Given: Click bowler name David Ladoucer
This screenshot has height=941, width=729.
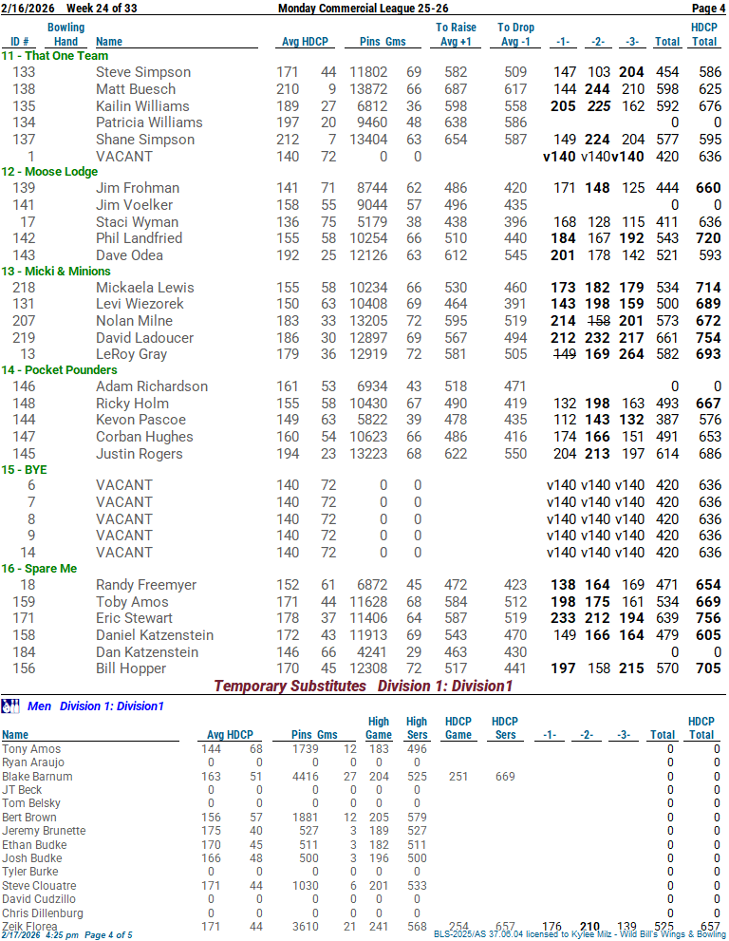Looking at the screenshot, I should coord(144,338).
